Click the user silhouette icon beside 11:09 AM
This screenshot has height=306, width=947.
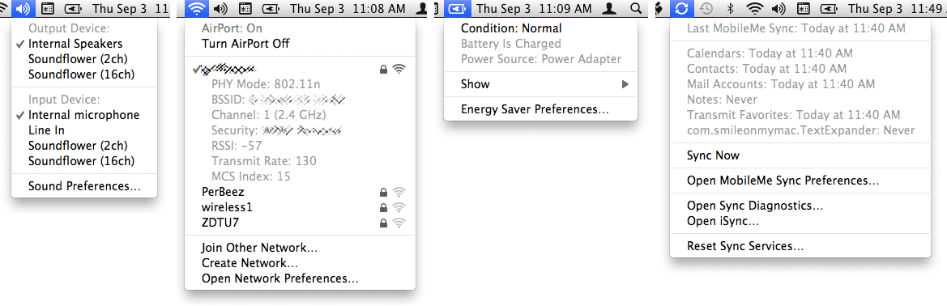click(611, 8)
